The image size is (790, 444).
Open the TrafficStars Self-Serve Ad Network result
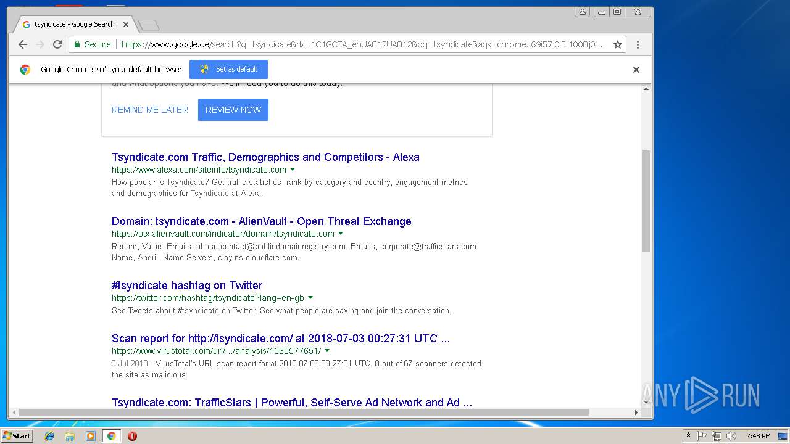pyautogui.click(x=292, y=403)
